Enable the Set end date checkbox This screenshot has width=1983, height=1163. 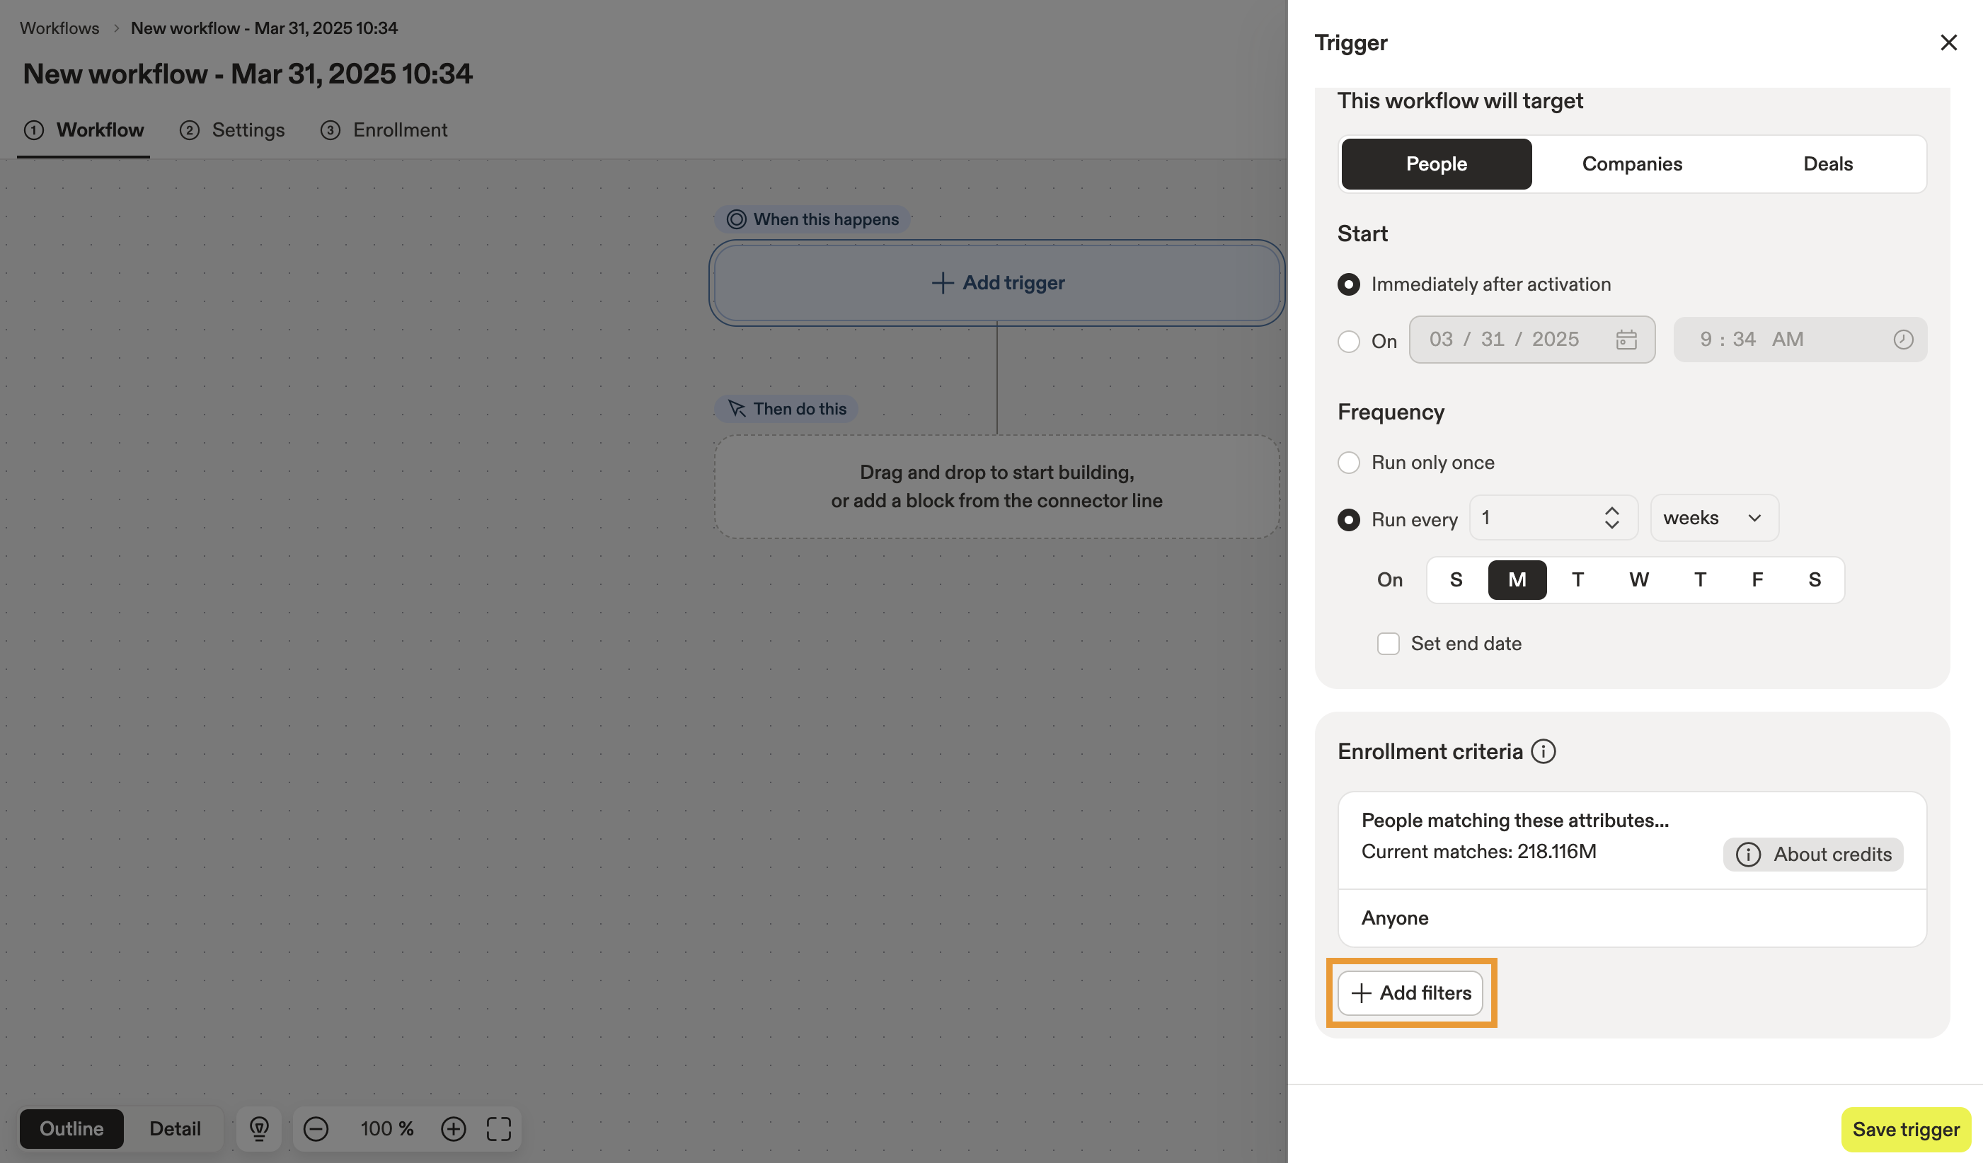(x=1388, y=643)
